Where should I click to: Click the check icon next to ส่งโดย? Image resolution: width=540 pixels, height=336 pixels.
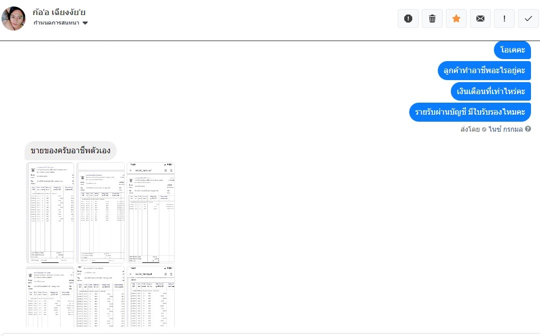click(484, 129)
